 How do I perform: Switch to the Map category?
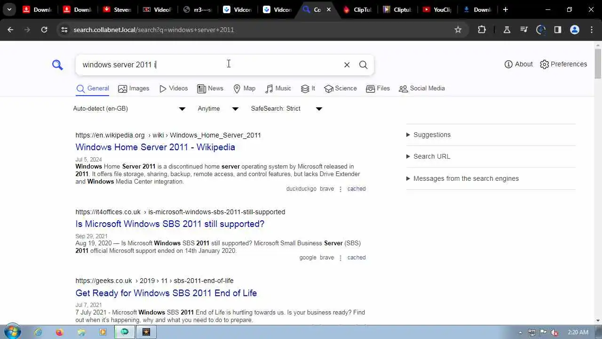tap(245, 89)
